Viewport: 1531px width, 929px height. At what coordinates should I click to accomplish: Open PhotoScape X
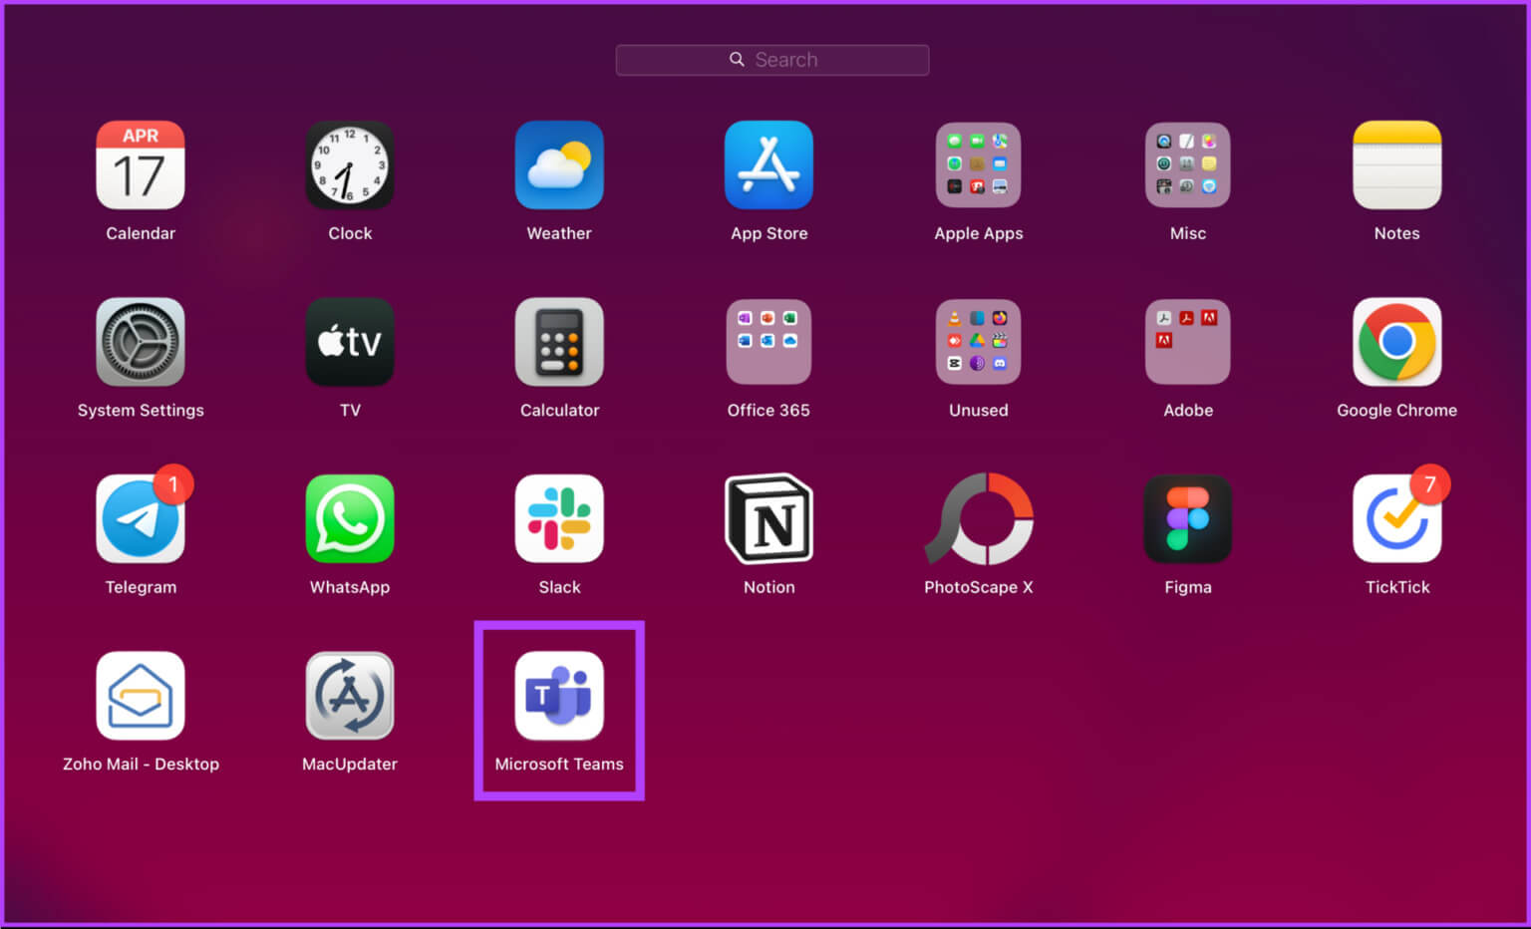[x=980, y=519]
